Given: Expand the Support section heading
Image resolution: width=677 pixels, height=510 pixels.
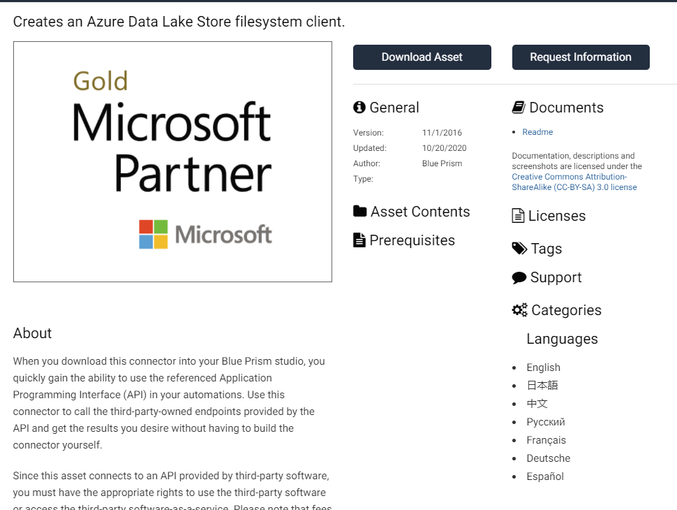Looking at the screenshot, I should pyautogui.click(x=556, y=277).
